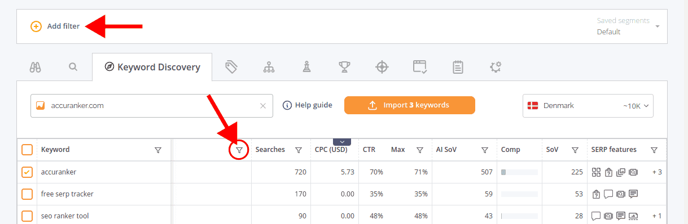Click the CTR column header
This screenshot has height=224, width=688.
click(369, 150)
